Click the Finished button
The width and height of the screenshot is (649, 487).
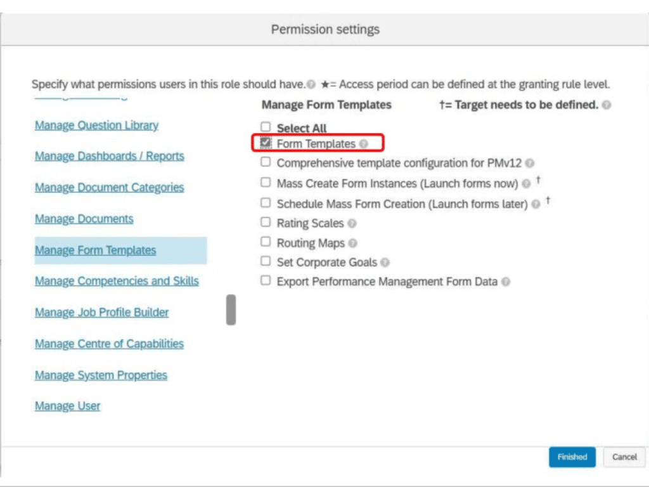click(x=572, y=457)
